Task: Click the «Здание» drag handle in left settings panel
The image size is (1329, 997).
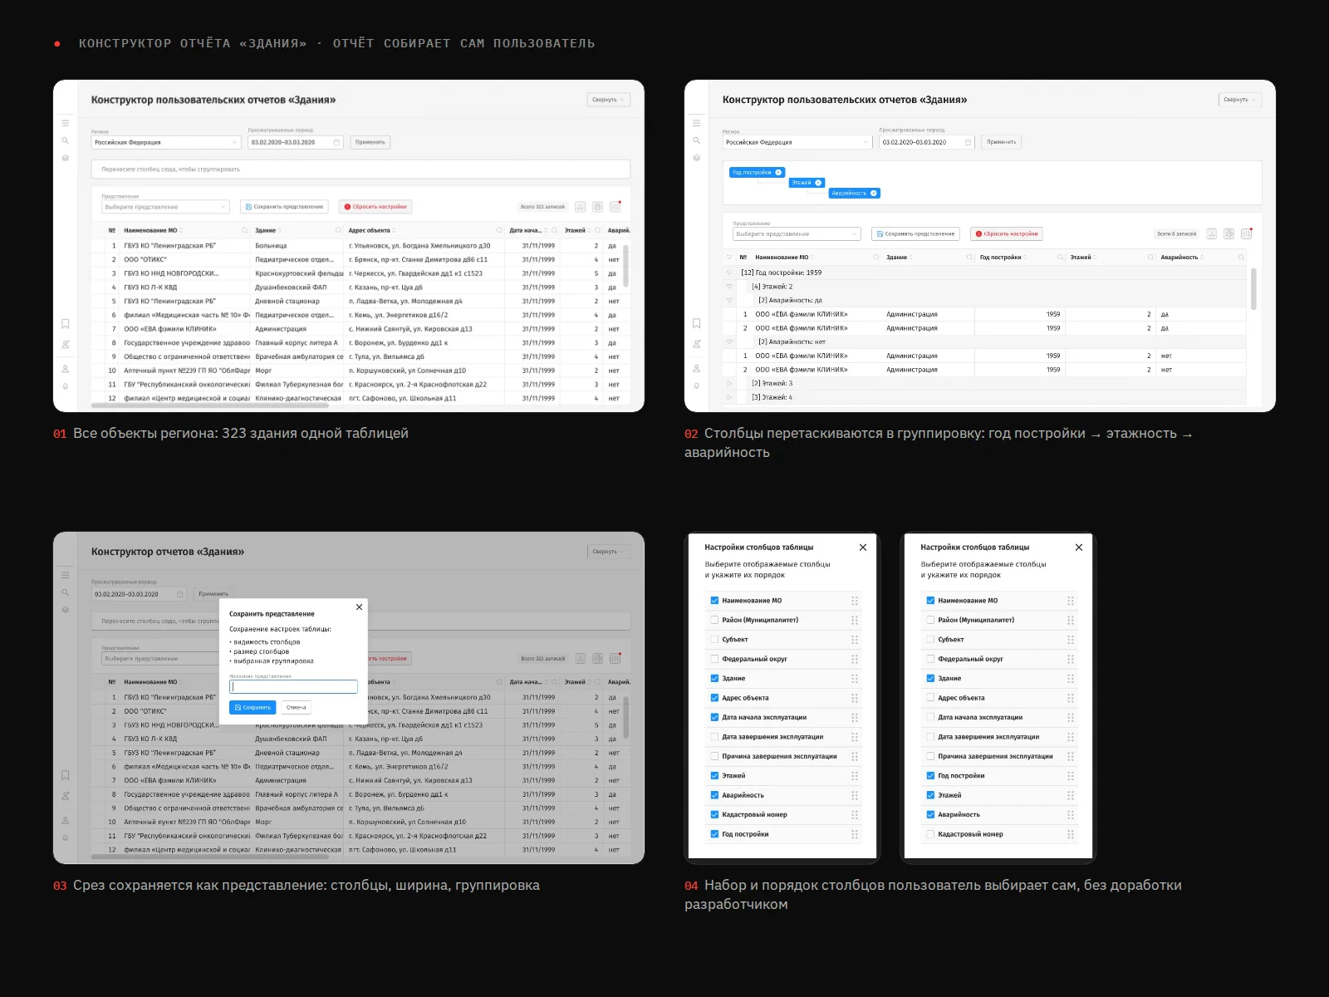Action: (855, 679)
